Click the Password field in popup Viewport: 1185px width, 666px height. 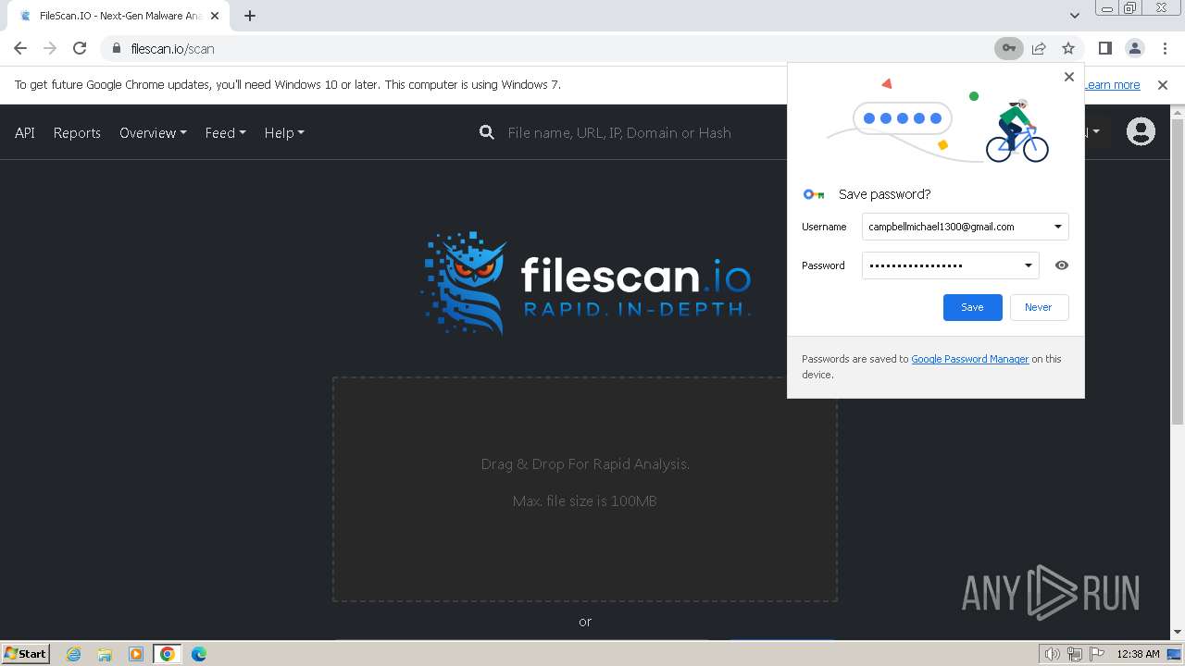(x=950, y=265)
